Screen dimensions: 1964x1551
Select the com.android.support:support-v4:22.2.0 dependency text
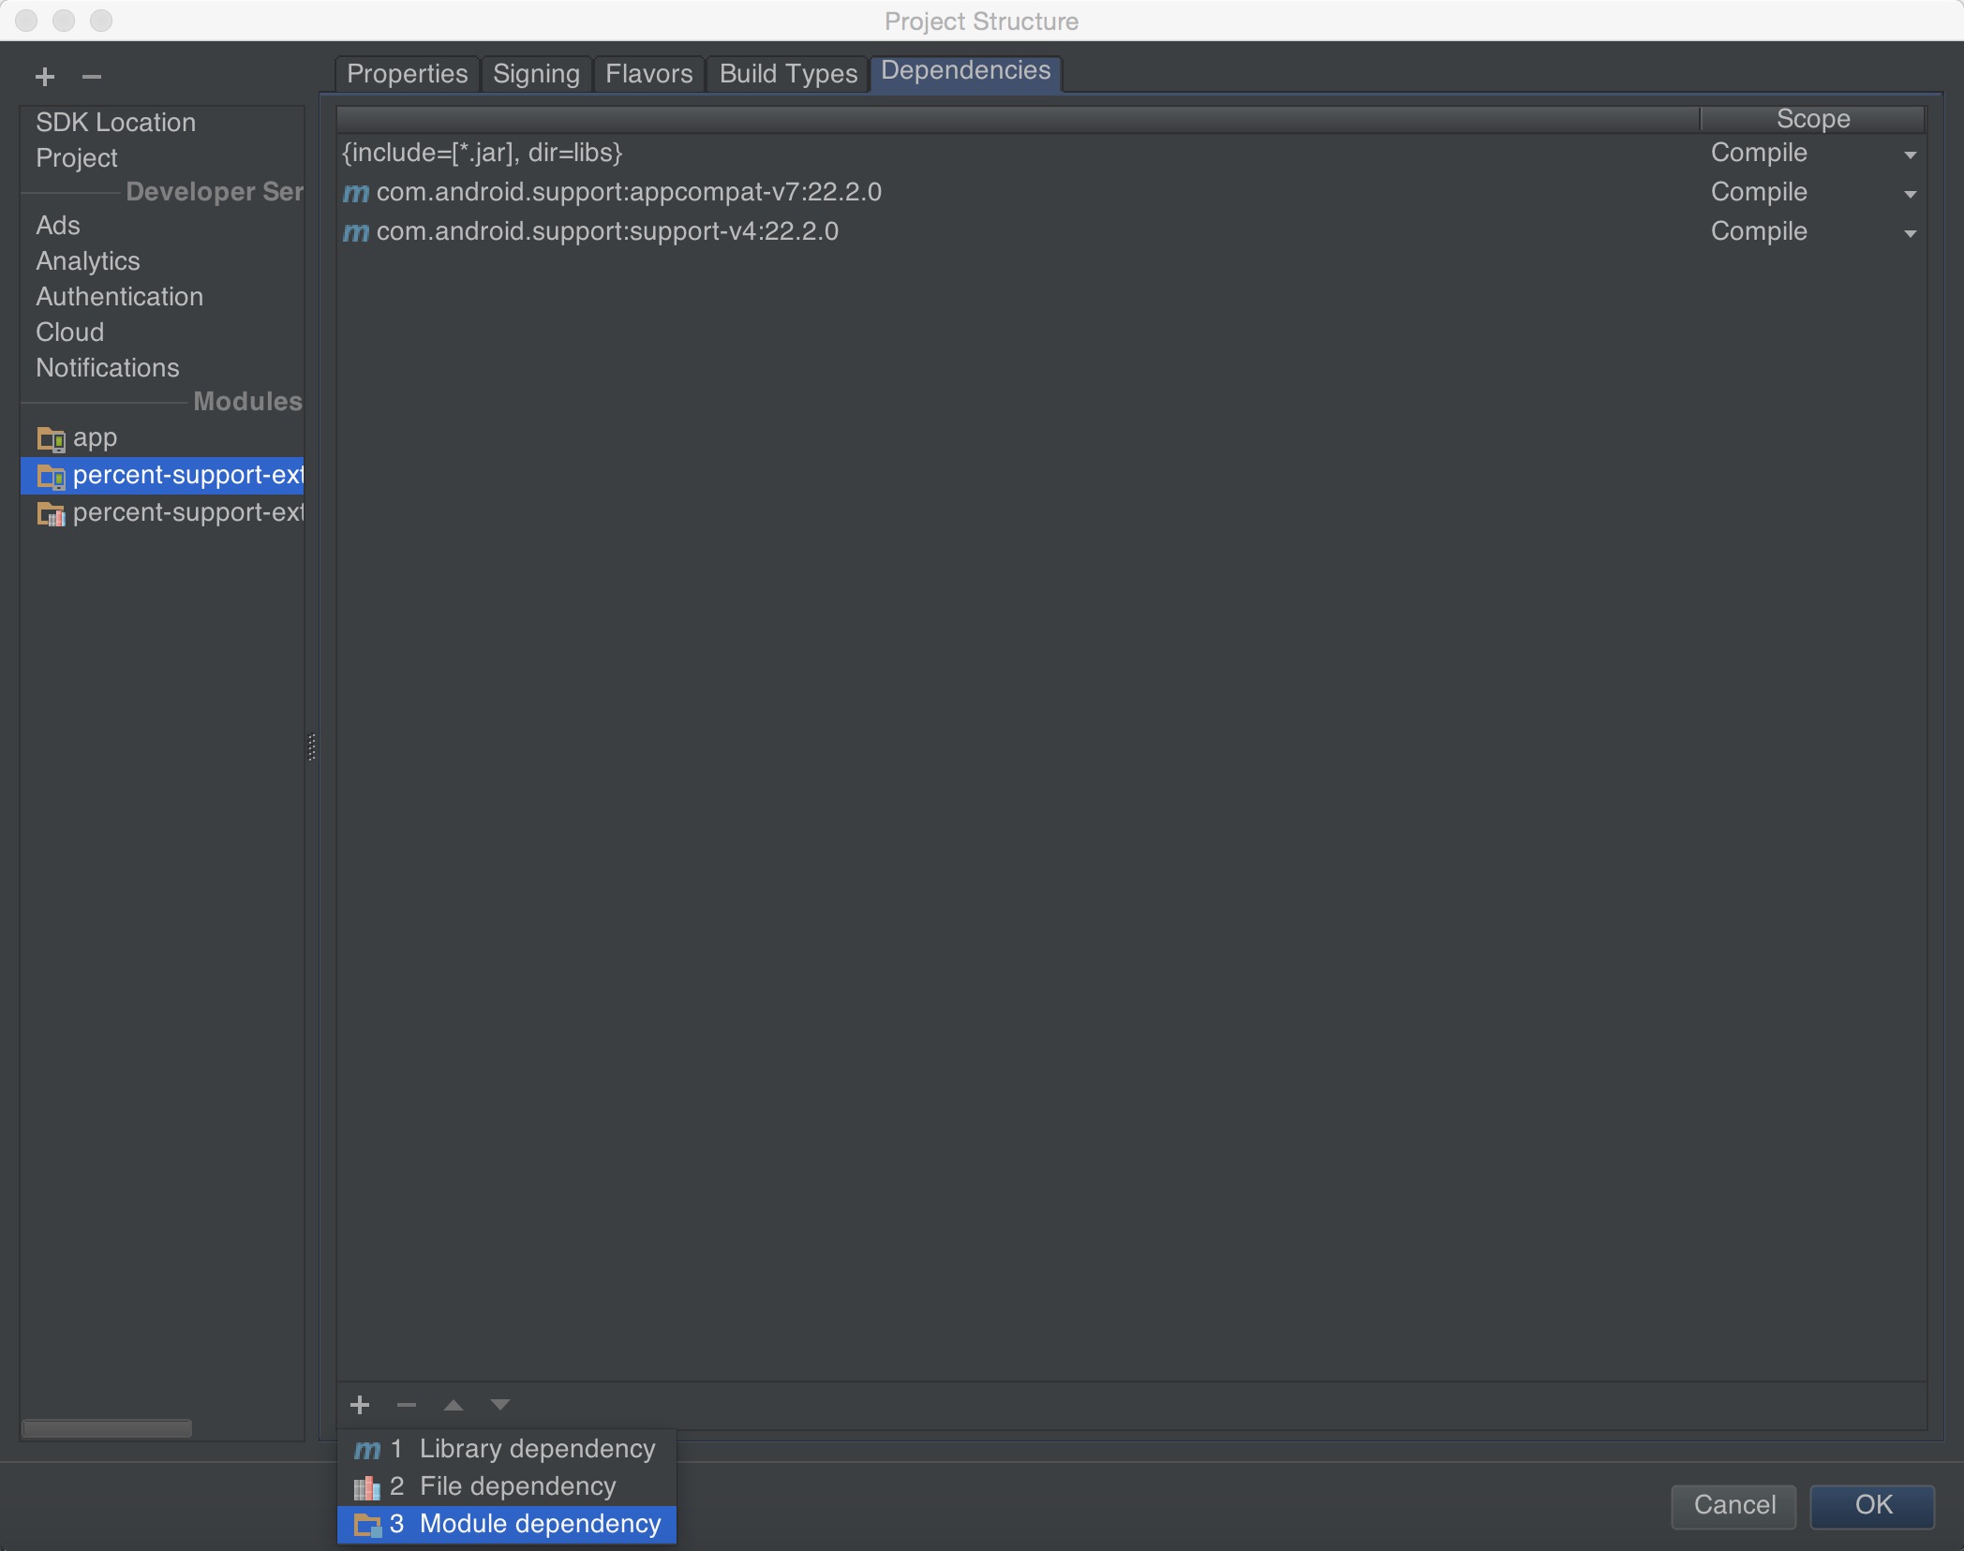(x=607, y=232)
